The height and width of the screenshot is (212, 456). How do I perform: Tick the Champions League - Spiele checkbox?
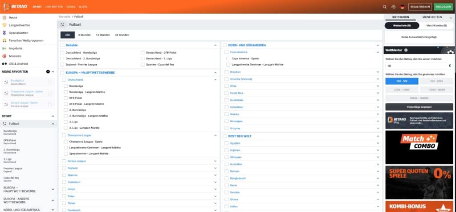[66, 141]
